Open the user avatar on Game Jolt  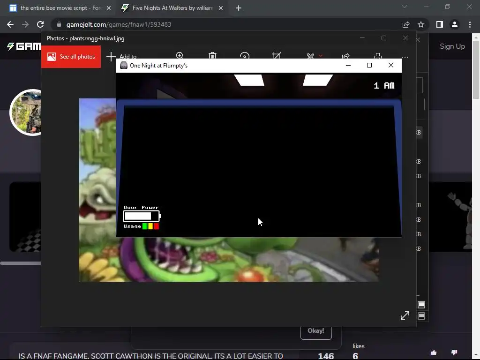tap(26, 112)
